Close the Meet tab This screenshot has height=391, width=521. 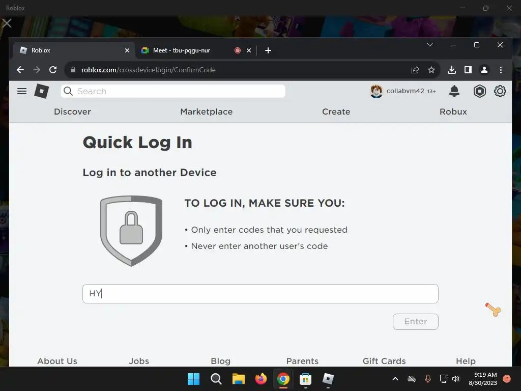click(x=248, y=50)
